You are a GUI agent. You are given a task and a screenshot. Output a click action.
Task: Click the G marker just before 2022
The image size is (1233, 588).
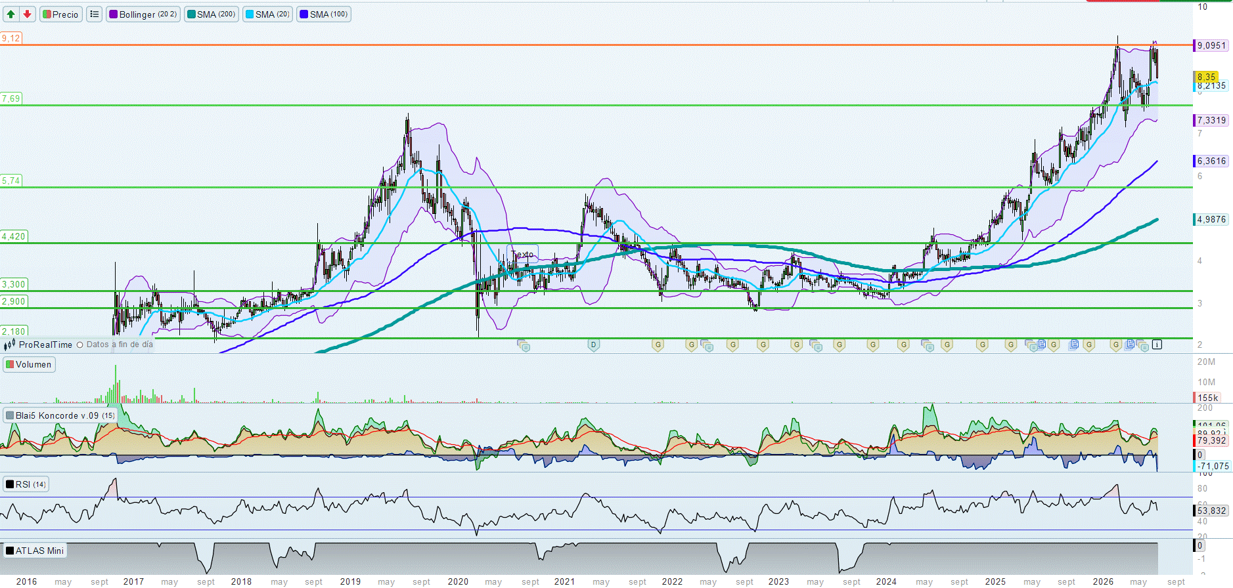[x=658, y=345]
